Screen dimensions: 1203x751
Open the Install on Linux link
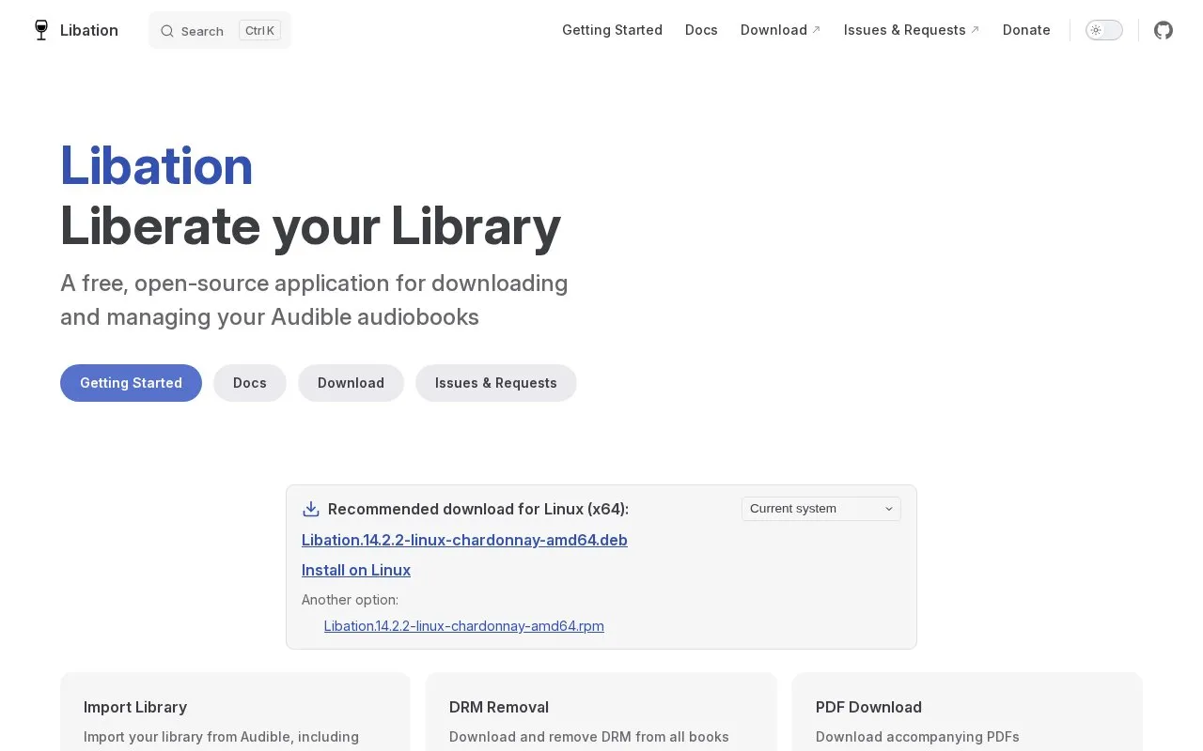tap(356, 570)
